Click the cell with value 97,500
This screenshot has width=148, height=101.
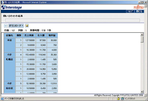[x=41, y=40]
